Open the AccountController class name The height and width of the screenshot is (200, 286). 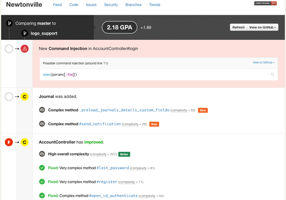coord(57,142)
